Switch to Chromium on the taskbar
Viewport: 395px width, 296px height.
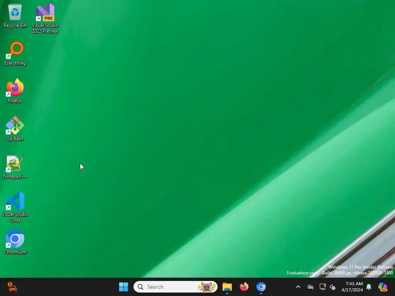click(x=261, y=287)
